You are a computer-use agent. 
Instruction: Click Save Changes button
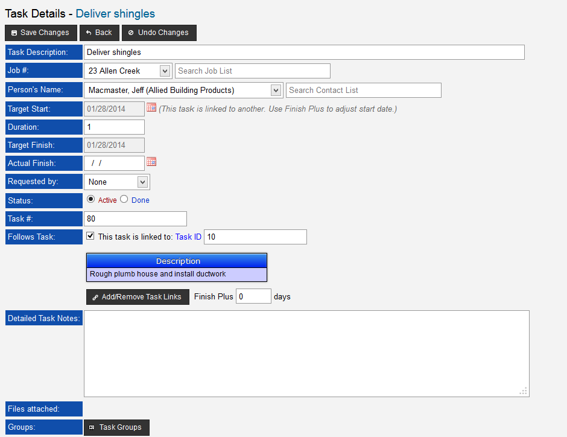tap(40, 33)
